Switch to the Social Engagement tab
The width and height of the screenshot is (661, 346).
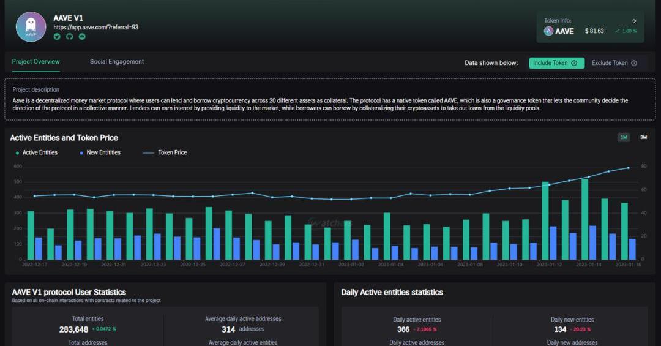pos(117,62)
